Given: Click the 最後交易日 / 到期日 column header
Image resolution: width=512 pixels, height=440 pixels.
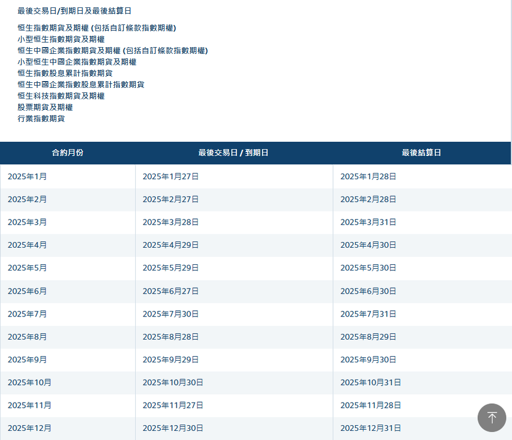Looking at the screenshot, I should point(234,153).
